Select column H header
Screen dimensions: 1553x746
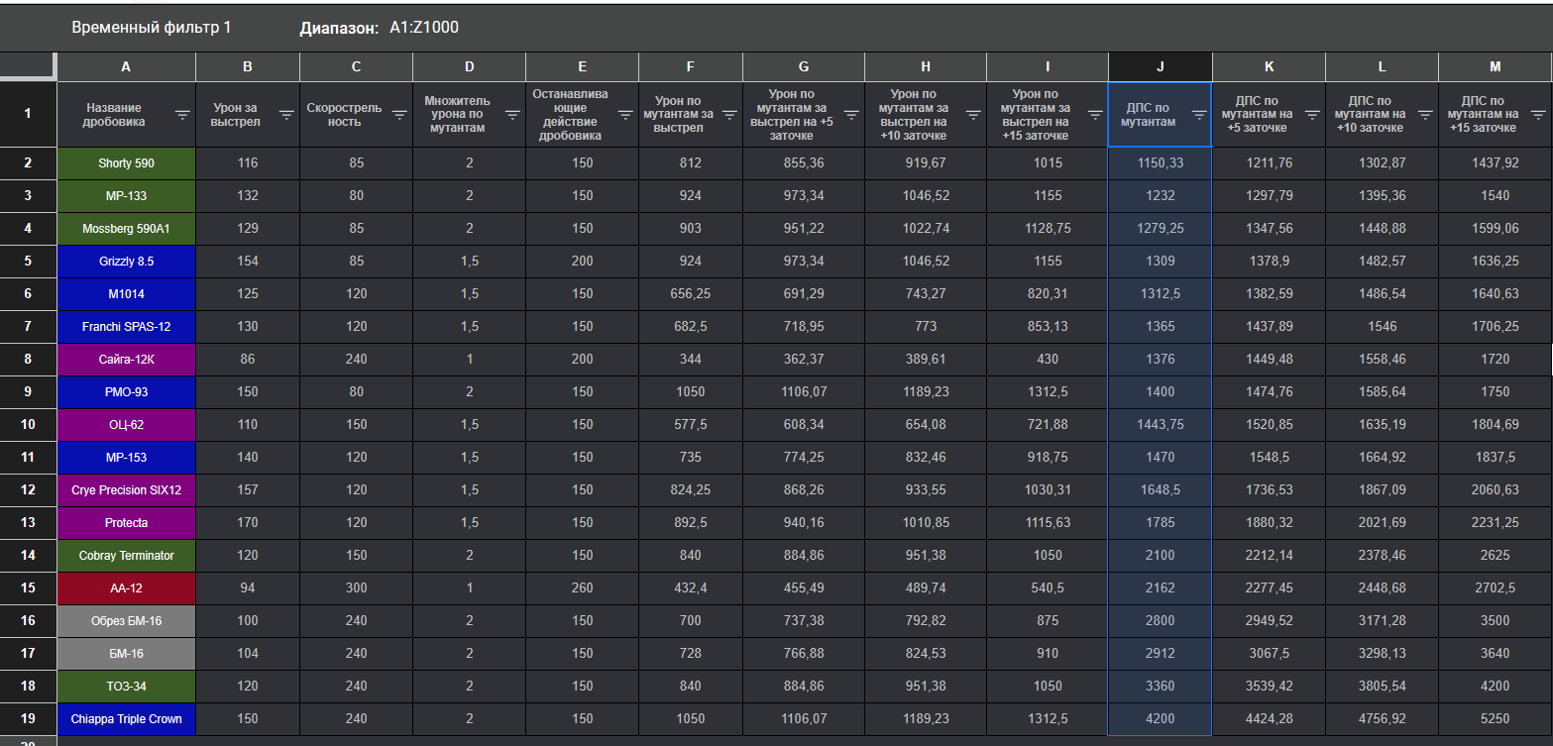(926, 67)
